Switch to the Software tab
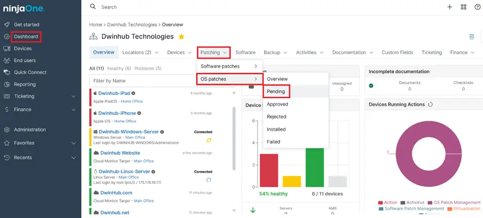The height and width of the screenshot is (218, 483). 246,52
